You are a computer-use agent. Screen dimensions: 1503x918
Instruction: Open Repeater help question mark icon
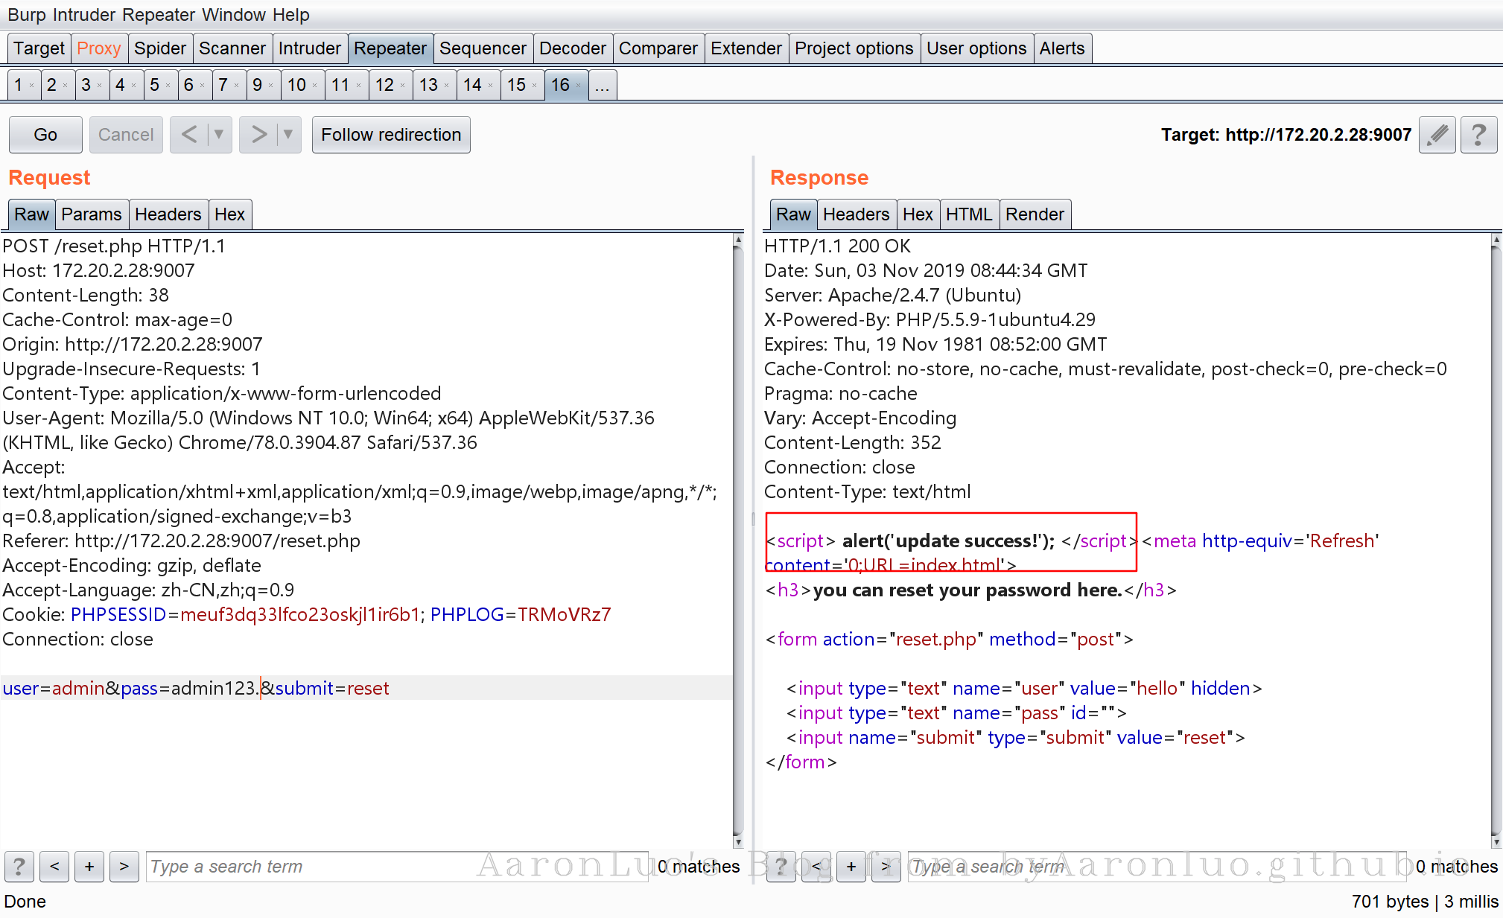pos(1479,135)
